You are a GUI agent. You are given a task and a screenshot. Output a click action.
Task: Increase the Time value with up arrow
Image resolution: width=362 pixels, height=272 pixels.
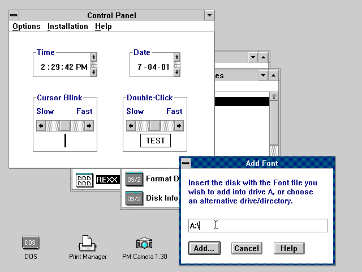point(93,57)
